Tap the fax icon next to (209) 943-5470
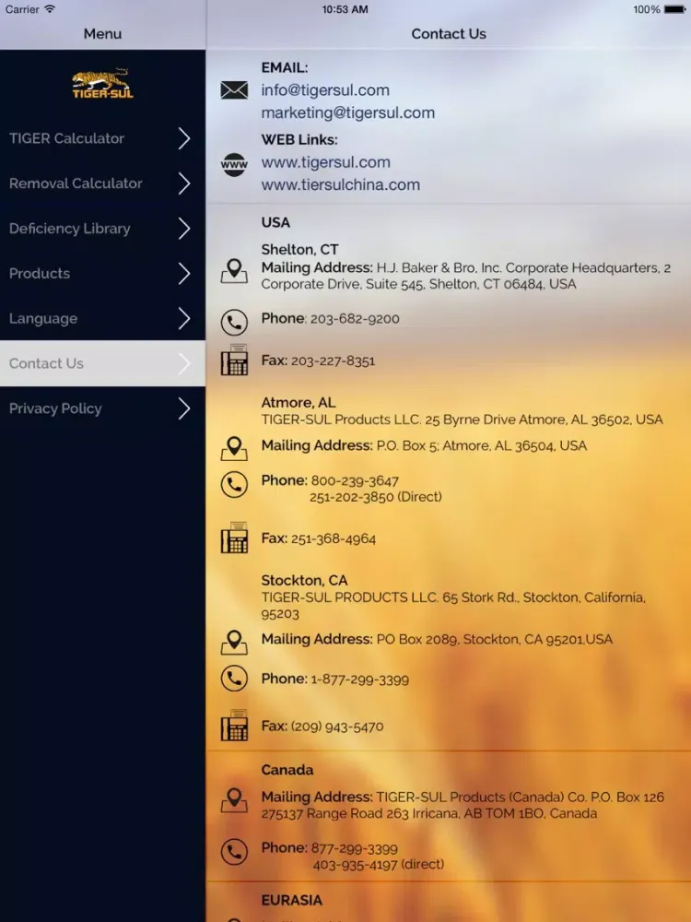Screen dimensions: 691x922 (234, 725)
